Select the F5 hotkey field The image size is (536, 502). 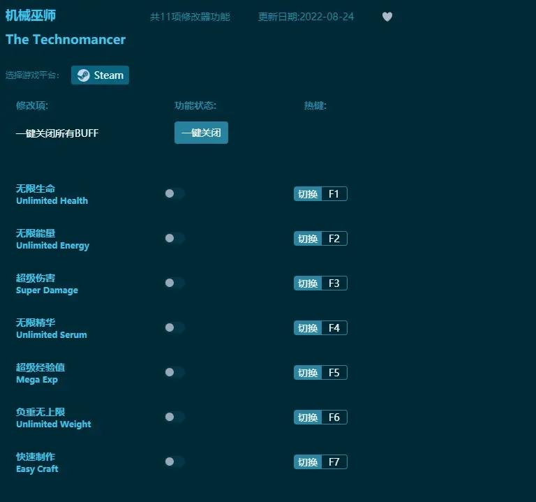334,373
